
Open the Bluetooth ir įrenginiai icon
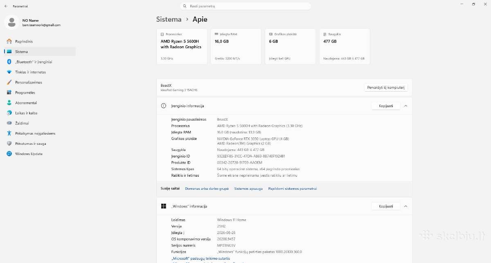pyautogui.click(x=9, y=62)
